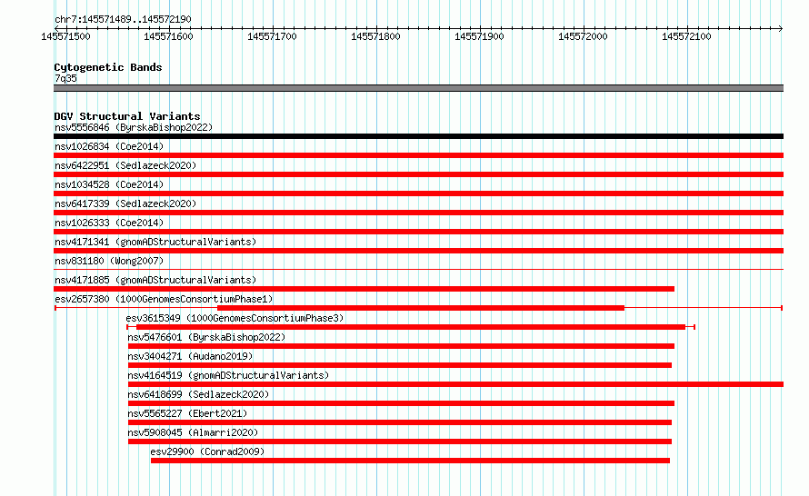Image resolution: width=809 pixels, height=496 pixels.
Task: Click ruler tick label 145571800
Action: 375,36
